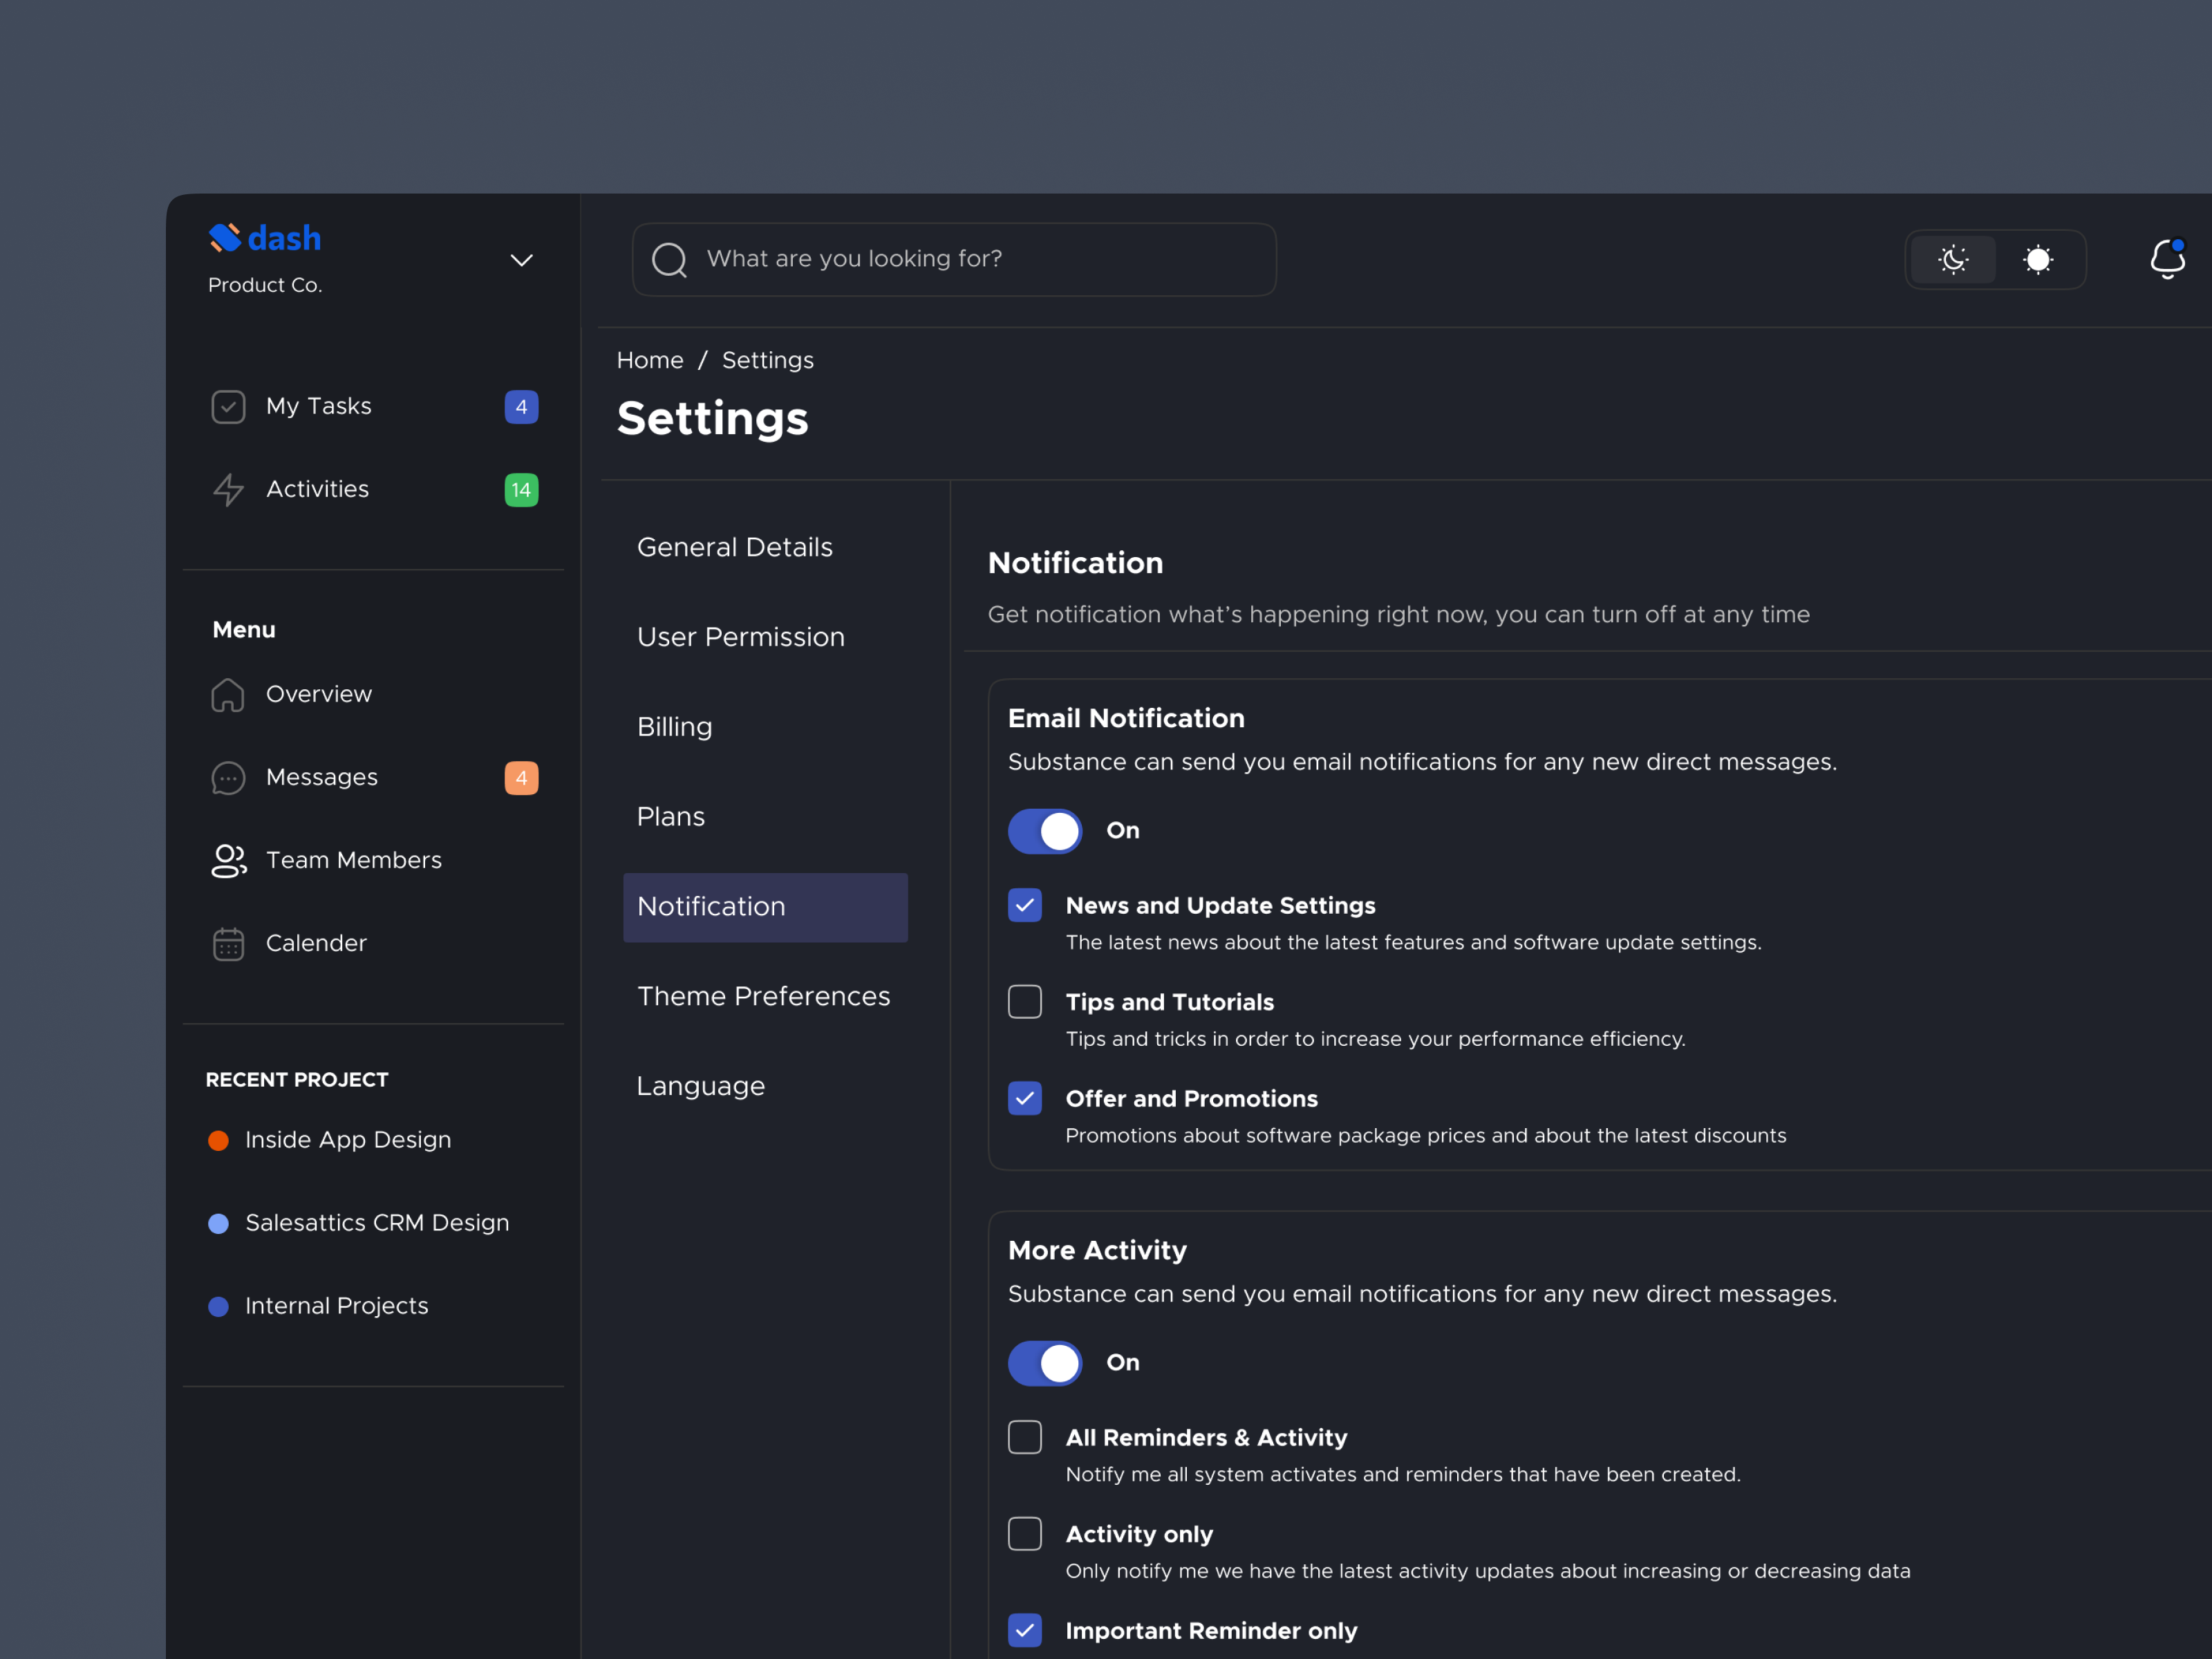Image resolution: width=2212 pixels, height=1659 pixels.
Task: Switch to light mode with sun icon
Action: click(x=2038, y=260)
